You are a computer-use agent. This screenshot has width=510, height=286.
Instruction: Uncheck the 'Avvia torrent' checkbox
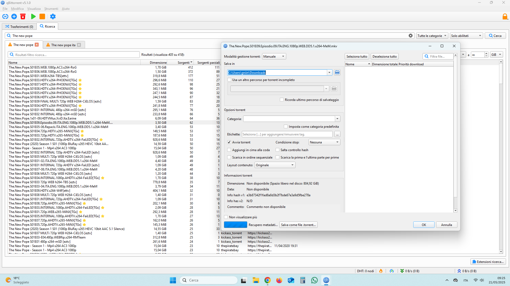coord(229,142)
